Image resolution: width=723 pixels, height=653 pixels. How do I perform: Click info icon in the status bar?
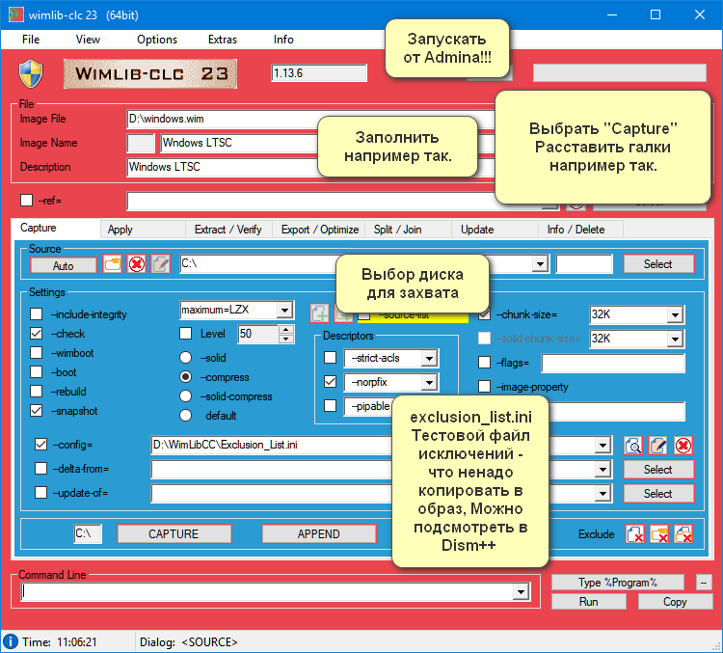[11, 641]
